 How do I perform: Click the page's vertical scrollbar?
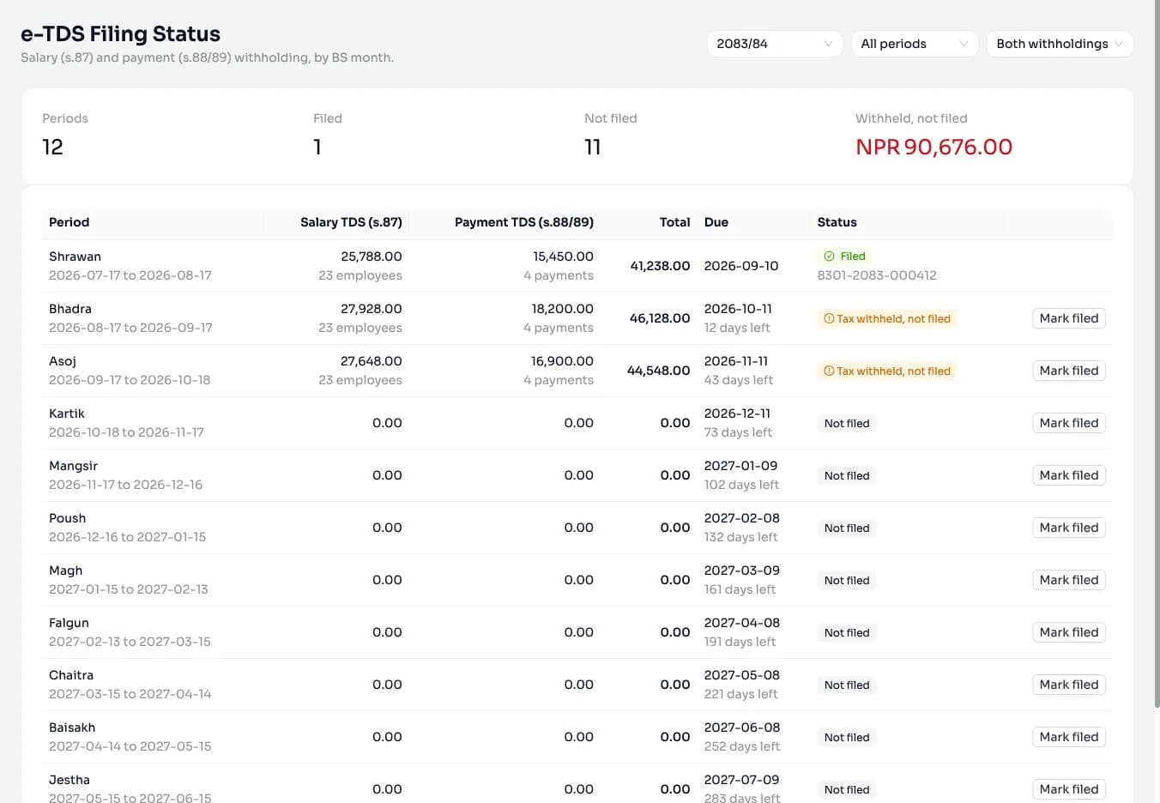(x=1156, y=353)
